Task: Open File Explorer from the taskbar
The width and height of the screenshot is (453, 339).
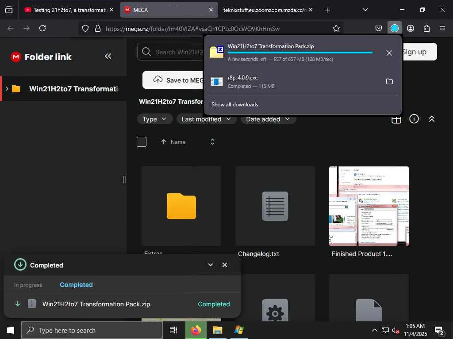Action: tap(217, 330)
